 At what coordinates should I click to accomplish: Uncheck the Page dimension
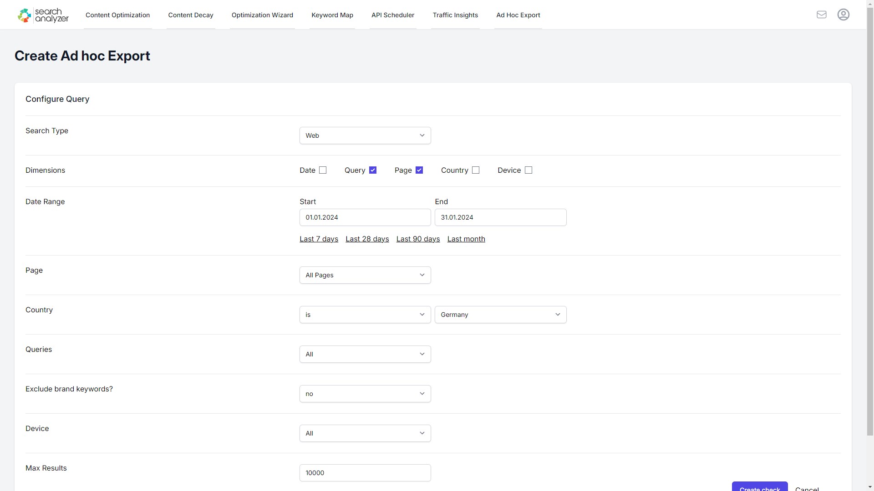coord(419,170)
